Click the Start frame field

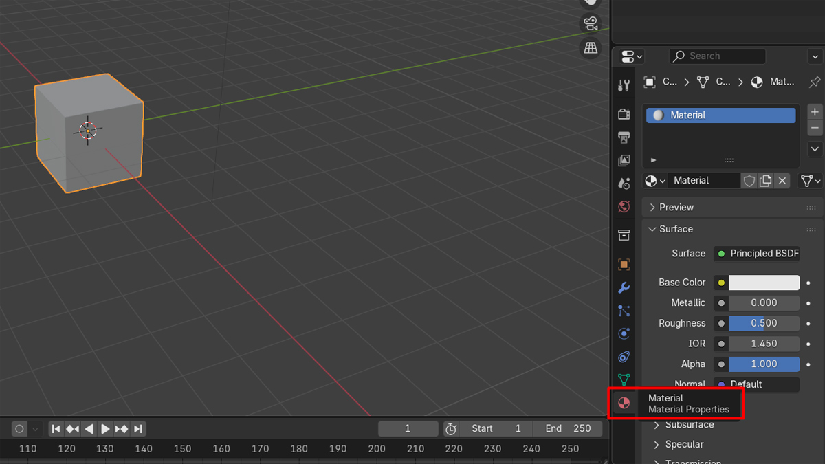coord(496,429)
